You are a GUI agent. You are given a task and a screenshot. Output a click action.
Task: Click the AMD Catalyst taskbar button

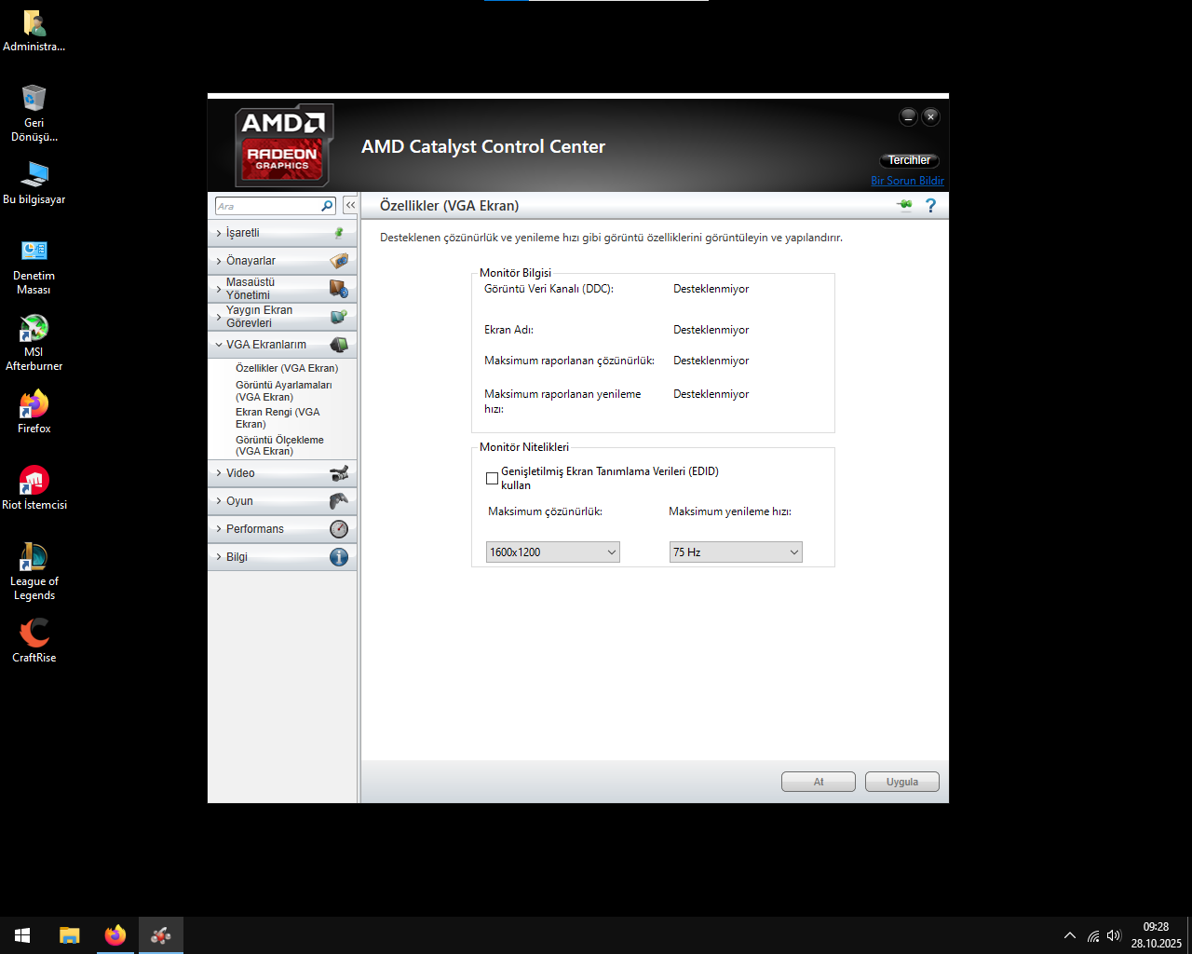(x=161, y=935)
